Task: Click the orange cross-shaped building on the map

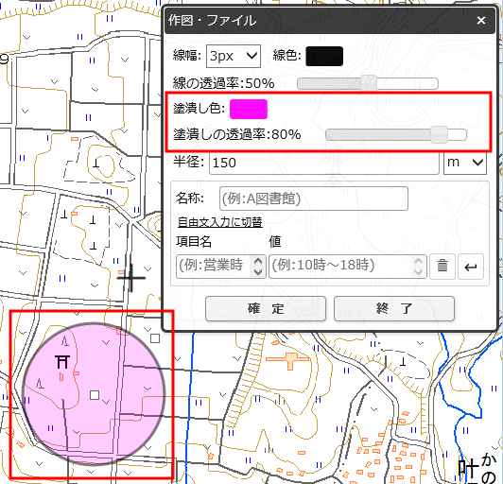Action: [x=287, y=360]
